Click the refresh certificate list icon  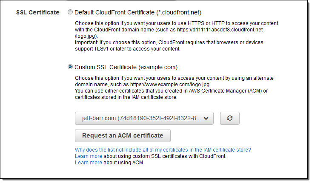point(230,119)
